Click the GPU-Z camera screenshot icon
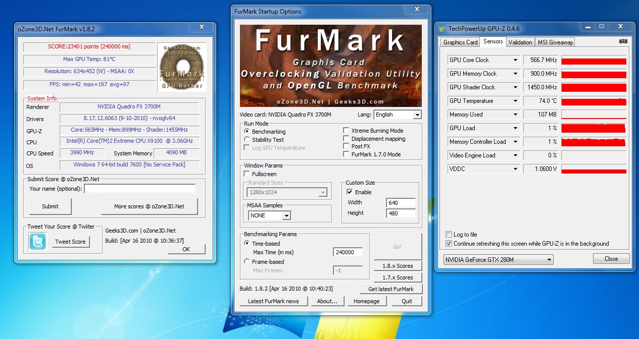This screenshot has height=339, width=639. [x=623, y=41]
